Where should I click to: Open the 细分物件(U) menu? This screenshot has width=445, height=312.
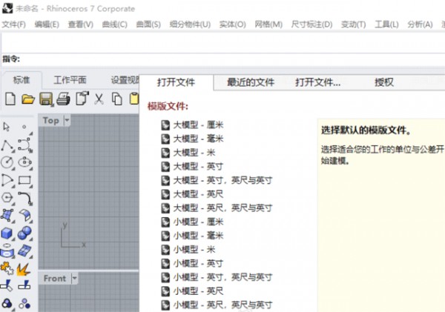190,24
